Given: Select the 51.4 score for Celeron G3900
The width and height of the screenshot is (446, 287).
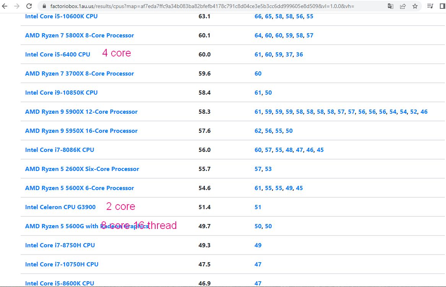Looking at the screenshot, I should [x=204, y=207].
